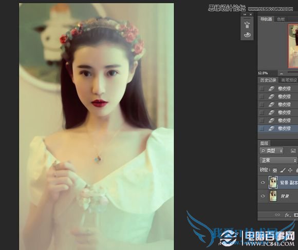Hide the 背景 layer
This screenshot has height=250, width=298.
tap(263, 196)
